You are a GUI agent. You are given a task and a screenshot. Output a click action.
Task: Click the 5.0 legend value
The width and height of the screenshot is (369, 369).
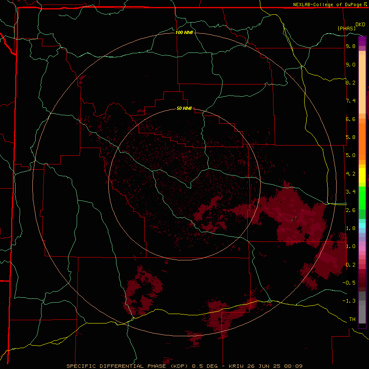click(x=351, y=155)
